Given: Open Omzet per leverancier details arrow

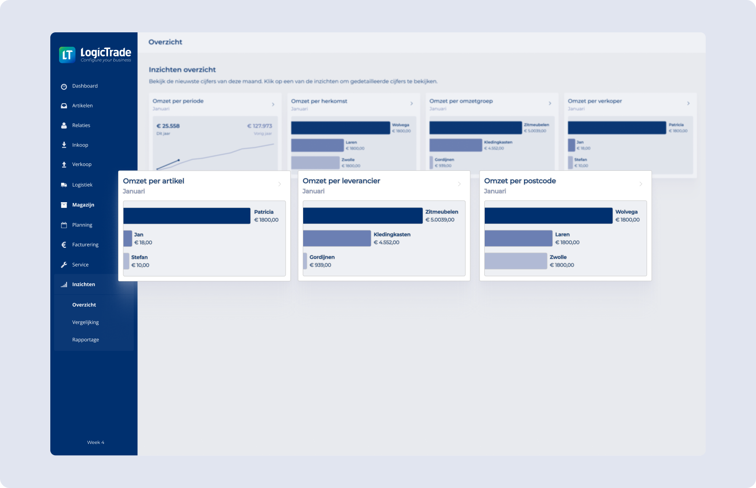Looking at the screenshot, I should point(459,184).
